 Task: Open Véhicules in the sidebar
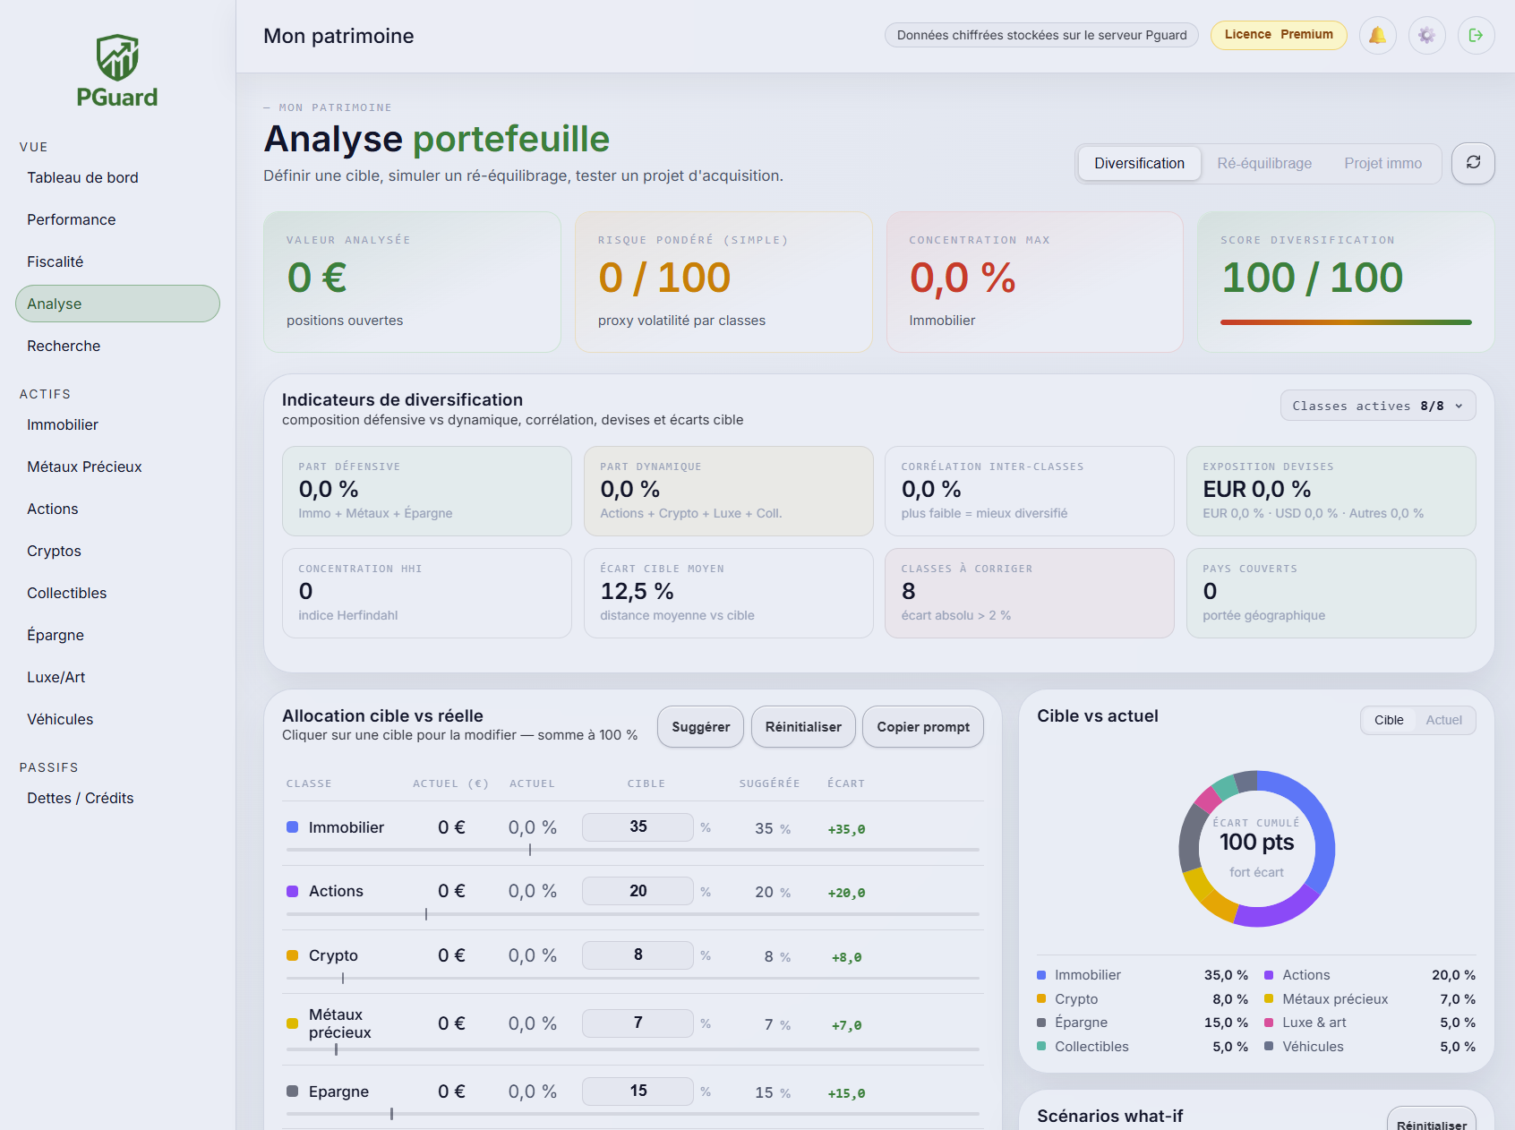tap(117, 719)
